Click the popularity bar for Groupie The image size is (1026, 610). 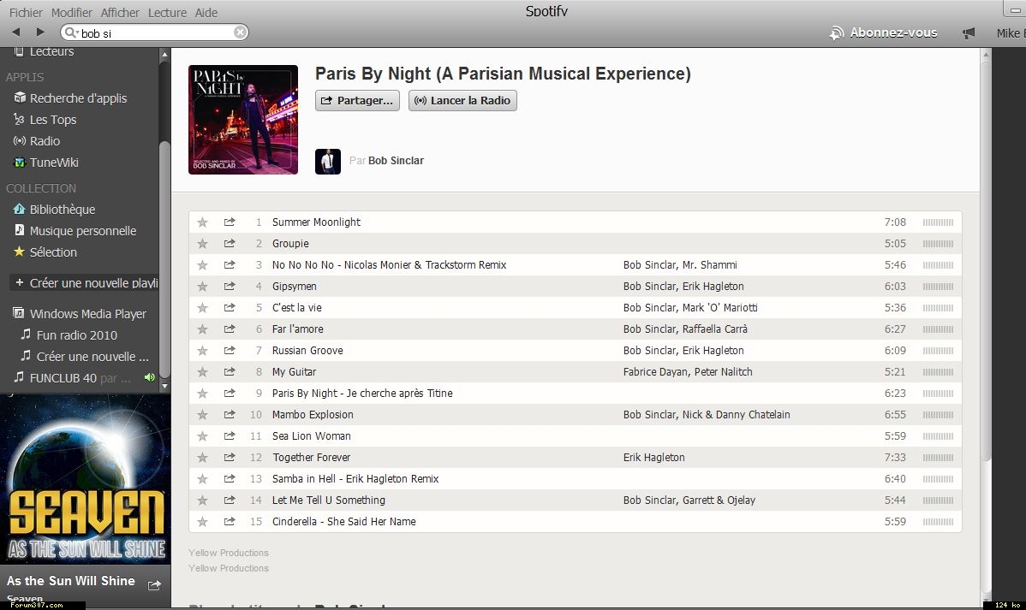point(938,243)
